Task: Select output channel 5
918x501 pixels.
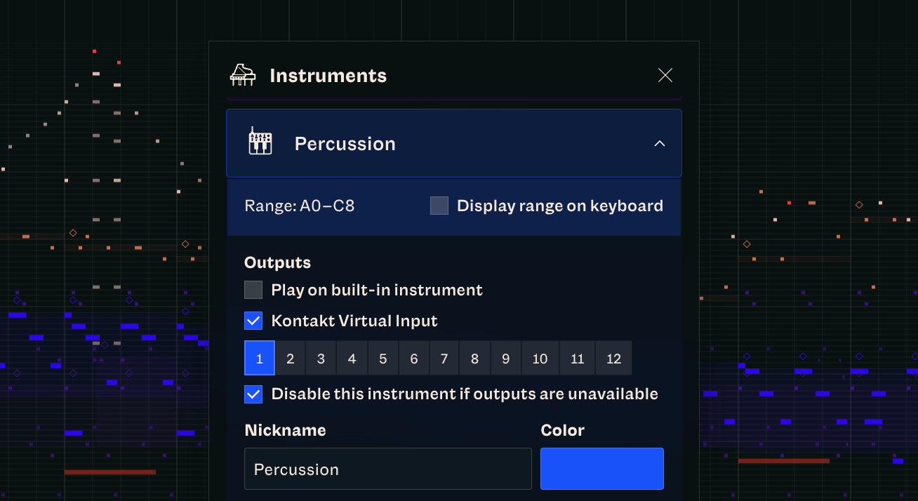Action: 382,359
